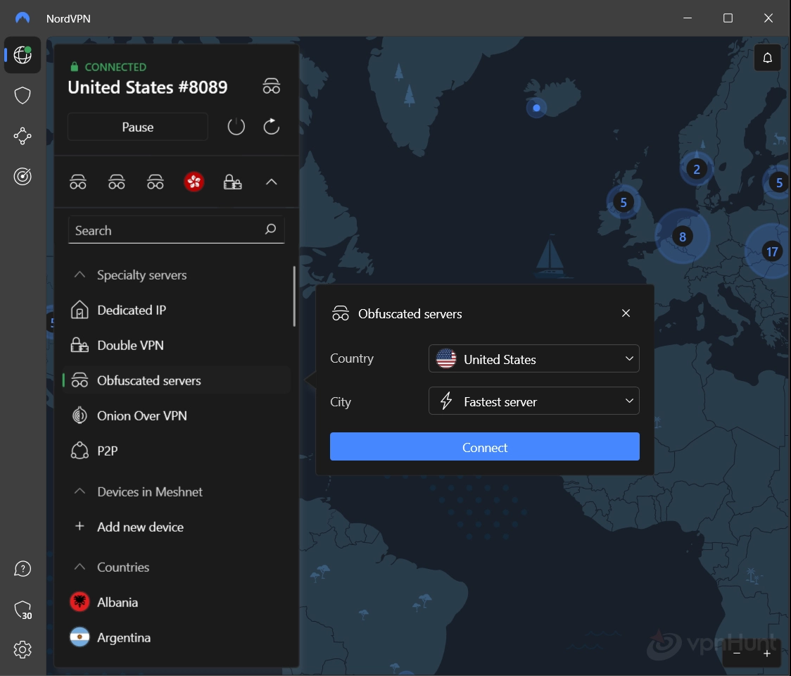
Task: Click the shield icon with the 30 badge
Action: pos(23,610)
